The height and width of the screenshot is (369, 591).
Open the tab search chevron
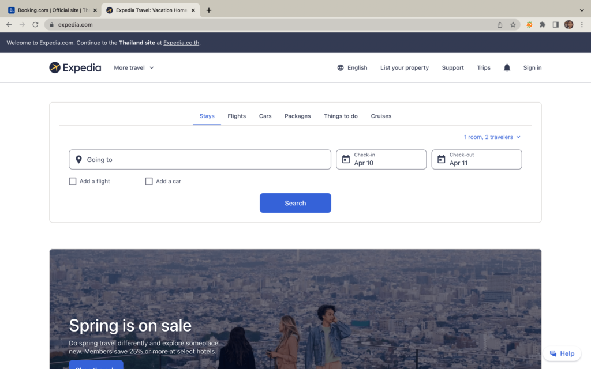pyautogui.click(x=582, y=10)
